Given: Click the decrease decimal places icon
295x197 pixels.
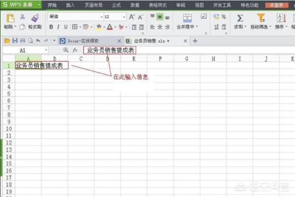Looking at the screenshot, I should click(x=224, y=27).
